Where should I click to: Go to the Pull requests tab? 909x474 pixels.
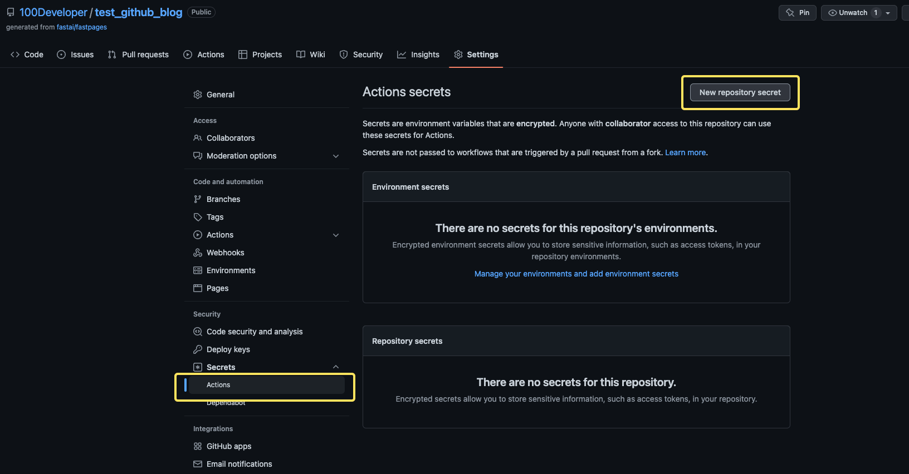[x=138, y=55]
